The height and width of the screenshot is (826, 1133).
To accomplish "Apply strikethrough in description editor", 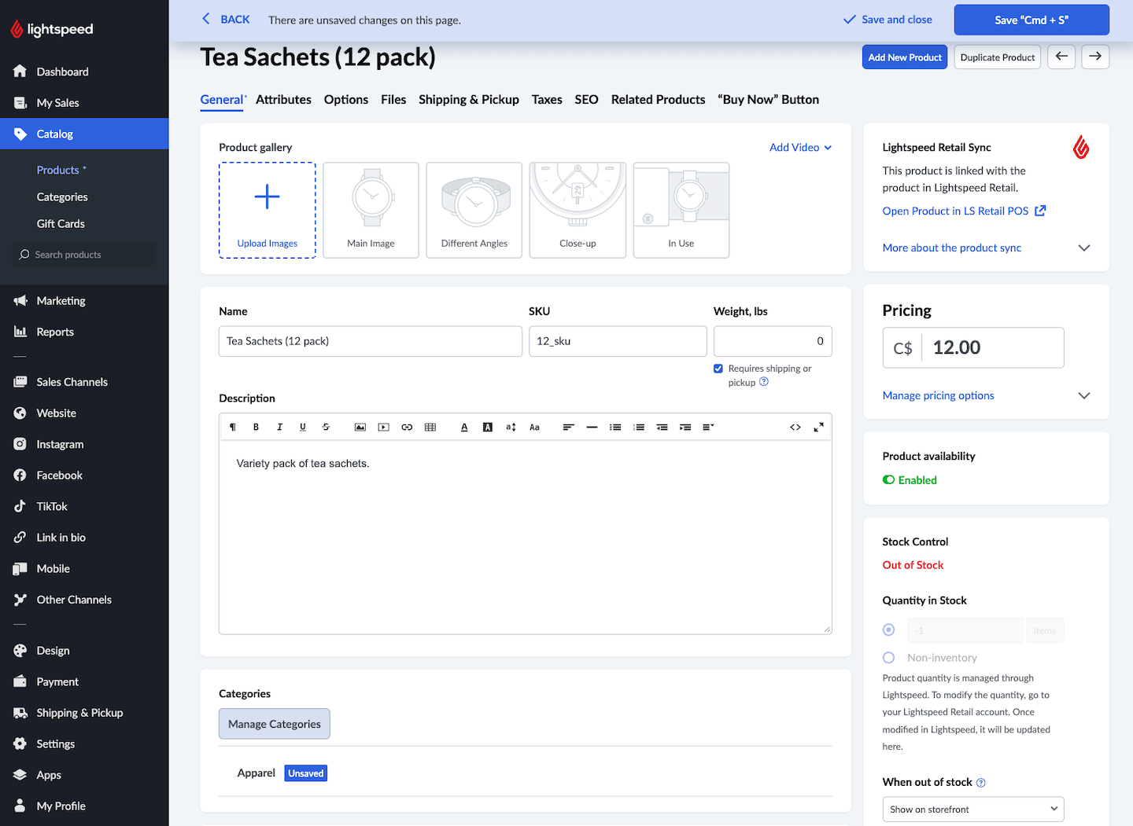I will coord(326,428).
